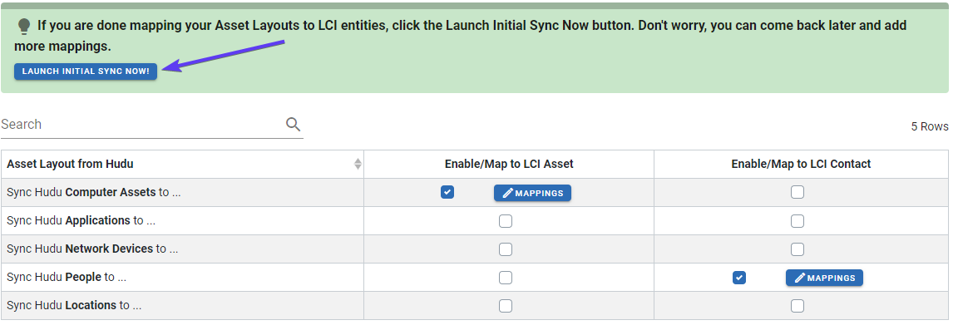Open Mappings for Computer Assets
958x335 pixels.
(x=532, y=193)
